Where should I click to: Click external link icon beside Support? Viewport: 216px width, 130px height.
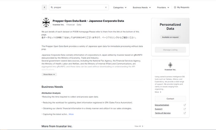[185, 109]
